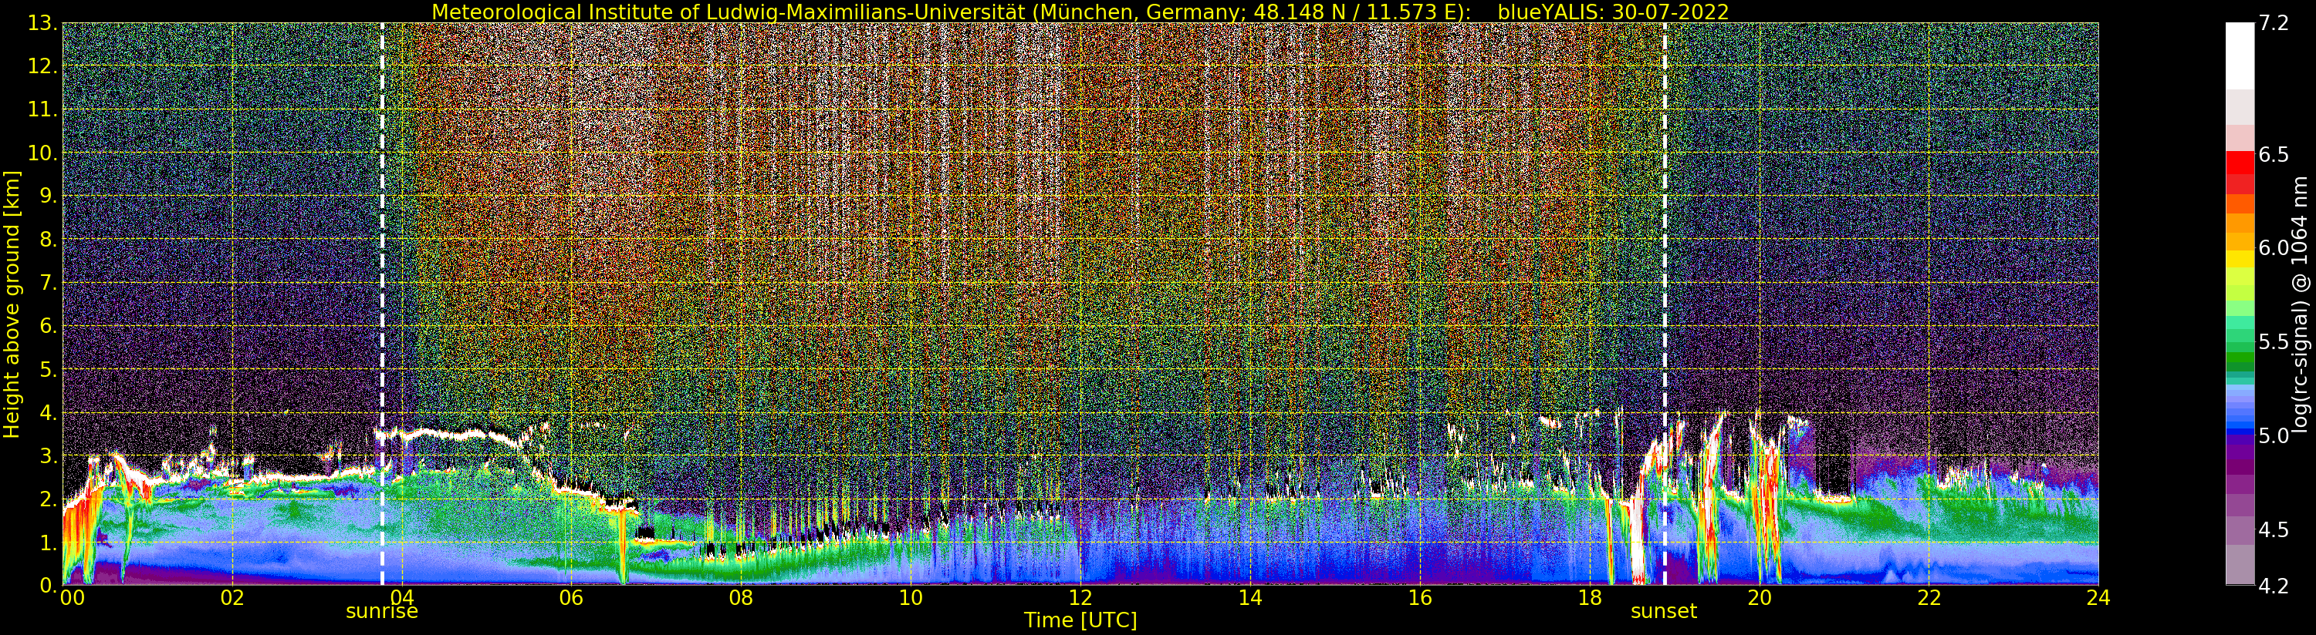
Task: Click the 16 tick on the time axis
Action: pyautogui.click(x=1420, y=597)
